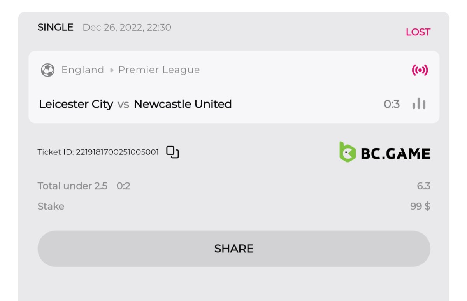Click the green BC.GAME logo mark
Screen dimensions: 467x301
point(346,152)
